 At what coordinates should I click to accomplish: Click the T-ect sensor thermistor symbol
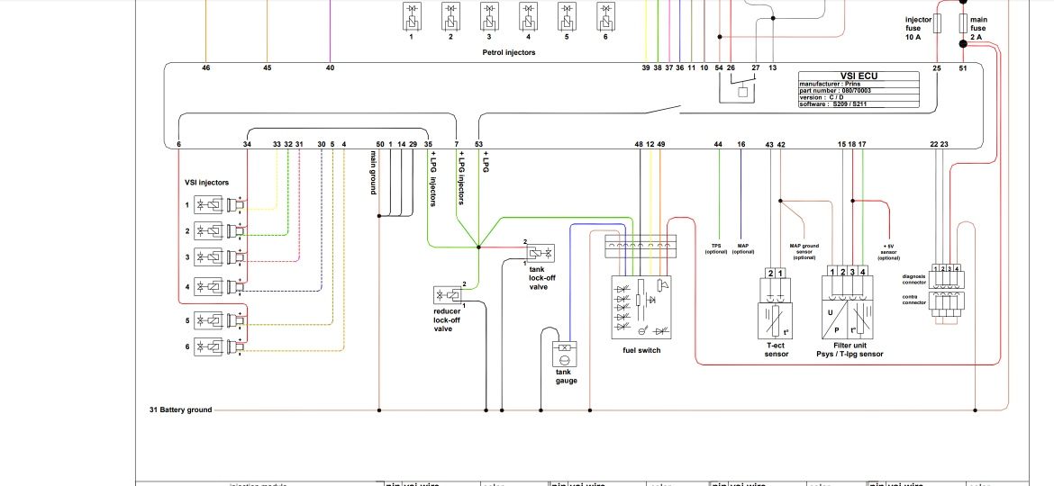coord(775,321)
